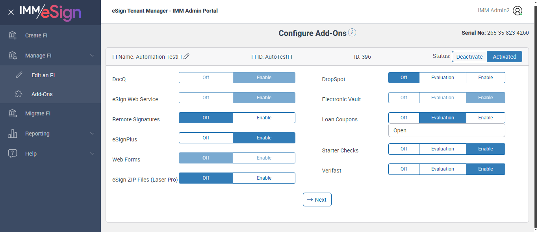This screenshot has height=232, width=538.
Task: Open the Loan Coupons dropdown field
Action: pyautogui.click(x=446, y=130)
